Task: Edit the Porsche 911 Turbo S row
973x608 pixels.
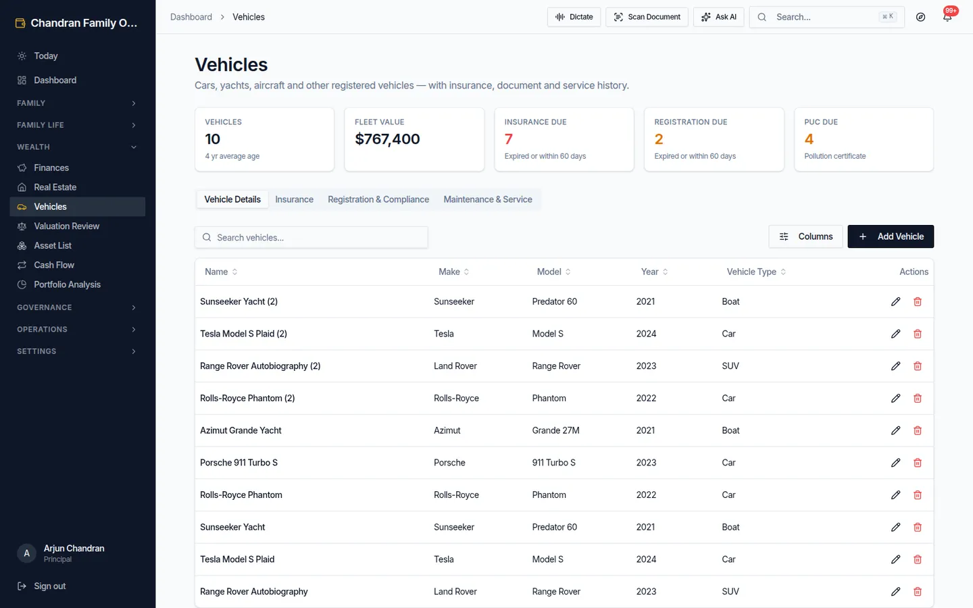Action: point(895,463)
